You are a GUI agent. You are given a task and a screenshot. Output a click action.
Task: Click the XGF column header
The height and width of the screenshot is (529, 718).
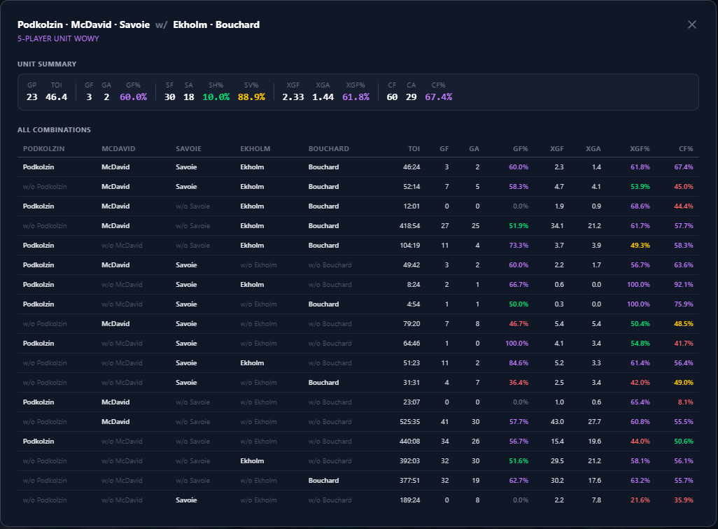coord(557,149)
